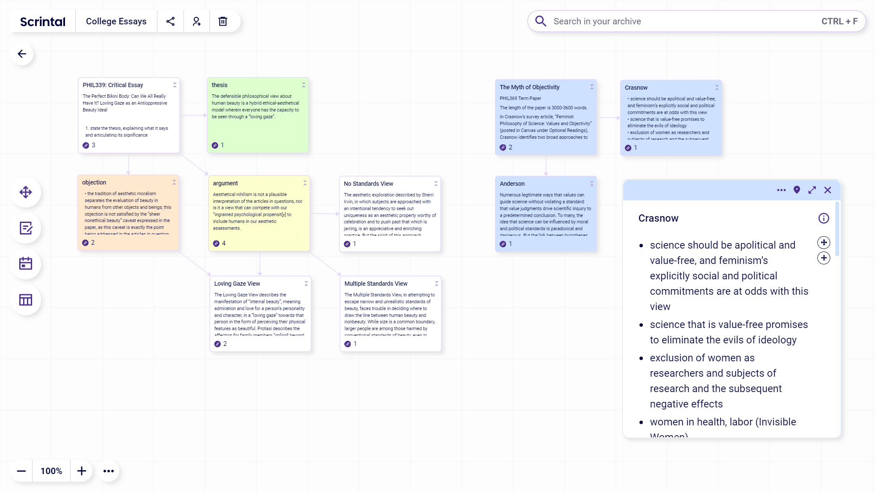876x492 pixels.
Task: Collapse the objection card
Action: tap(174, 182)
